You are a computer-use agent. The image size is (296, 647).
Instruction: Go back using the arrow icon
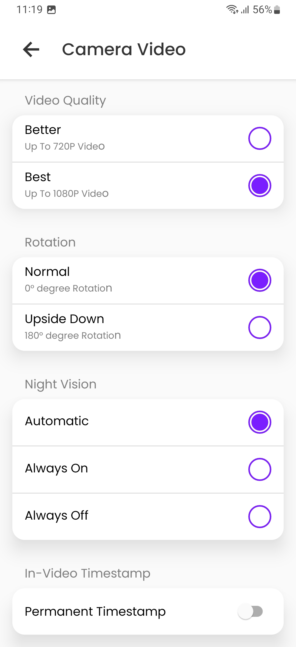(x=31, y=49)
